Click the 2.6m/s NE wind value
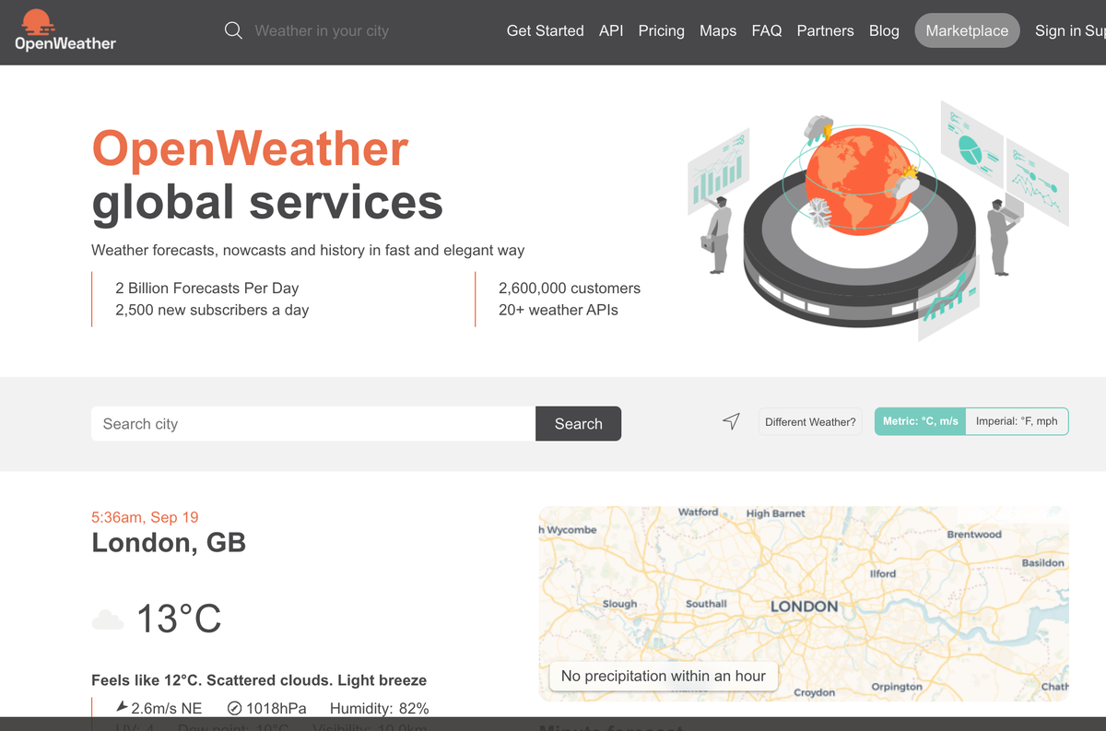Screen dimensions: 1106x731 point(166,708)
